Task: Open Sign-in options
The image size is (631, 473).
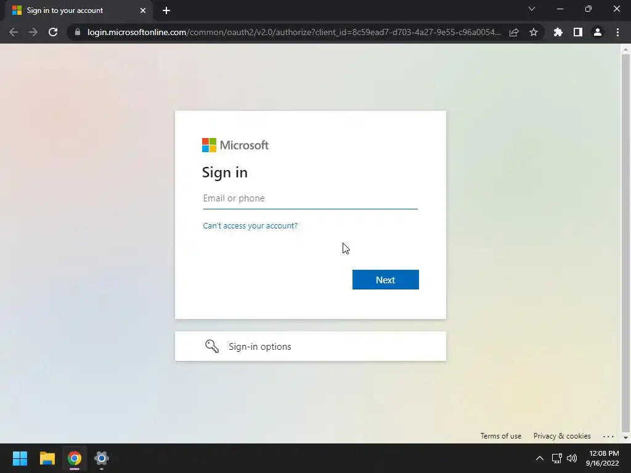Action: click(311, 346)
